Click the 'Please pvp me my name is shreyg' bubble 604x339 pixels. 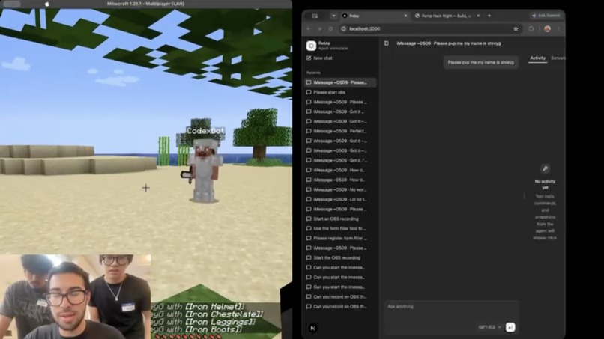[481, 62]
